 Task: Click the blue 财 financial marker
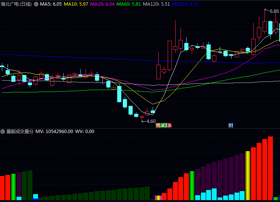231,125
